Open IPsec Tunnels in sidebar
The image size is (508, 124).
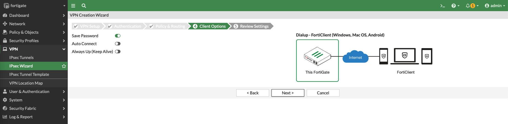point(21,58)
